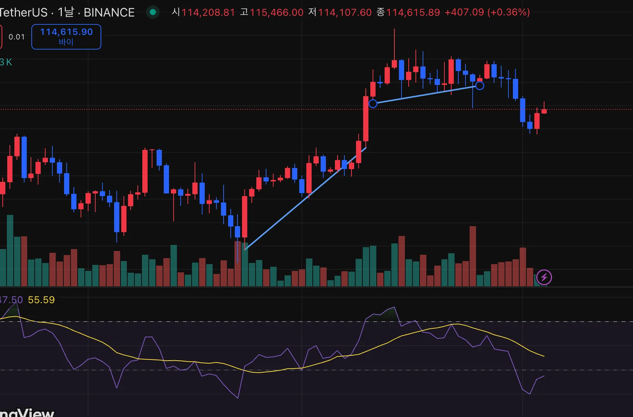This screenshot has width=633, height=417.
Task: Click the last red candle on chart
Action: coord(544,111)
